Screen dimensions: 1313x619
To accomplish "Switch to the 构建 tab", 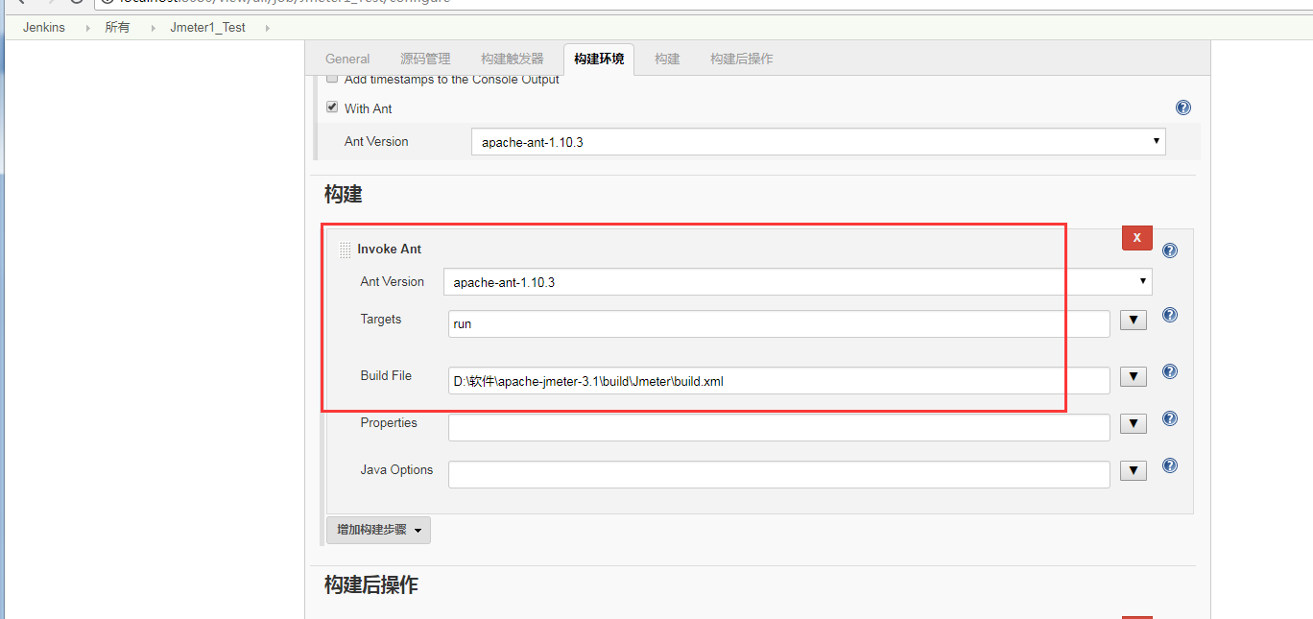I will [x=667, y=59].
